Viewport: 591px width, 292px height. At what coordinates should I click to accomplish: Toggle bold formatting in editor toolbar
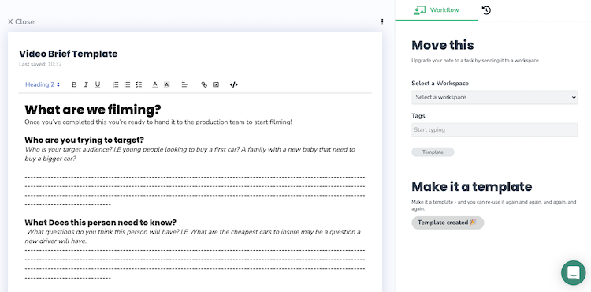pyautogui.click(x=74, y=85)
